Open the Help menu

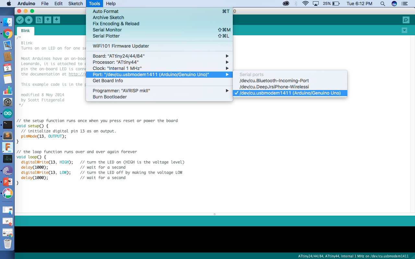coord(111,4)
